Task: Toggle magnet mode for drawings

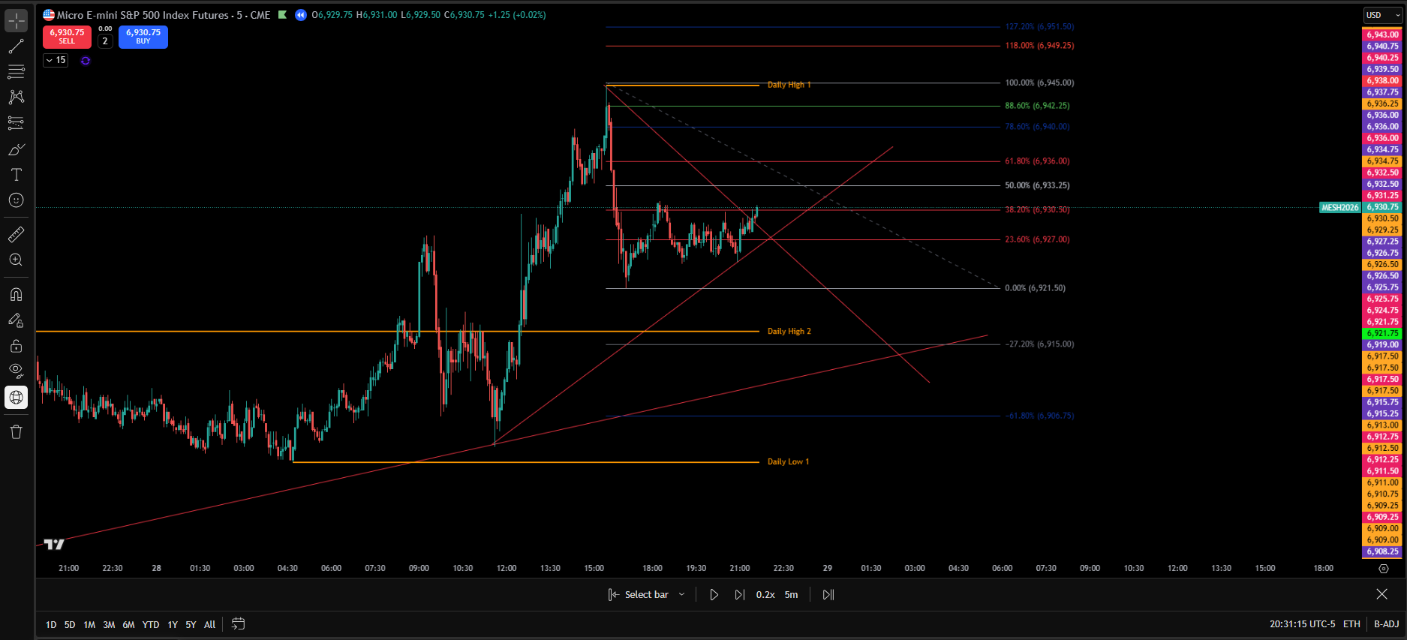Action: (x=16, y=294)
